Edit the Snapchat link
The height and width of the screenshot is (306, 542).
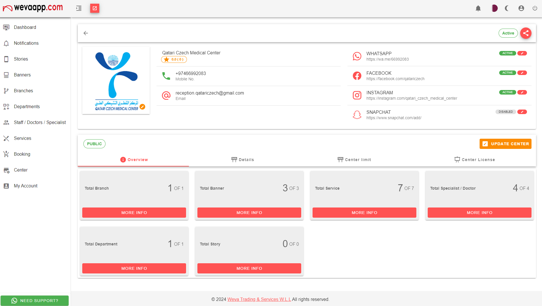pos(522,112)
